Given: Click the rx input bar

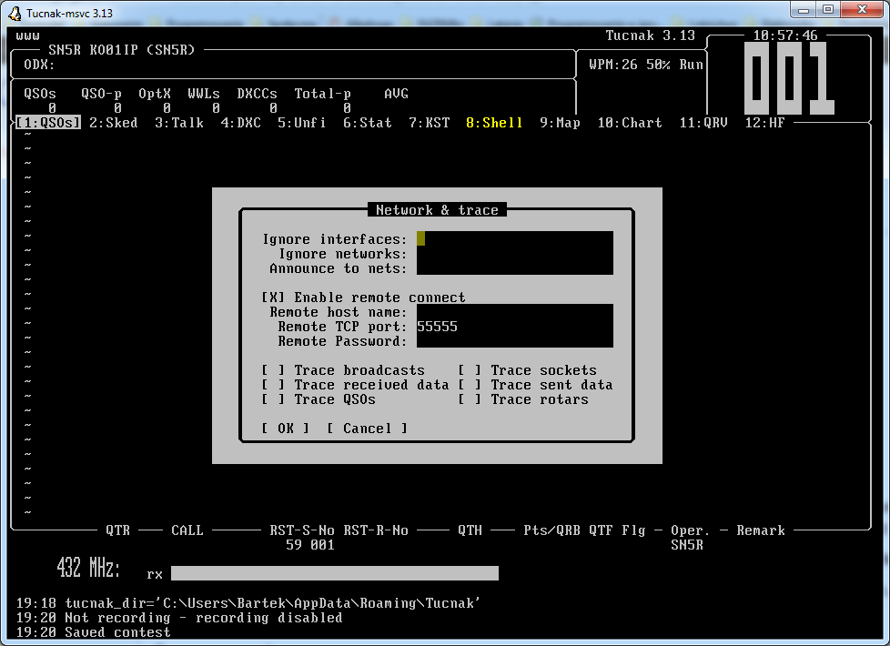Looking at the screenshot, I should tap(335, 573).
